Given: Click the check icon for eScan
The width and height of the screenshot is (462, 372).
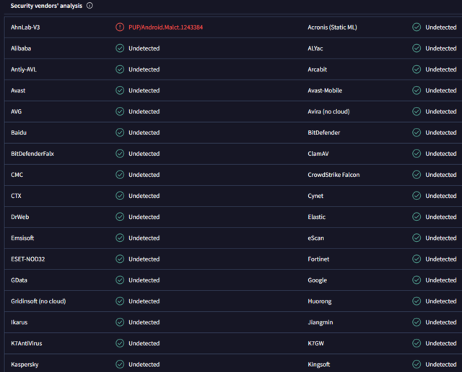Looking at the screenshot, I should (417, 238).
